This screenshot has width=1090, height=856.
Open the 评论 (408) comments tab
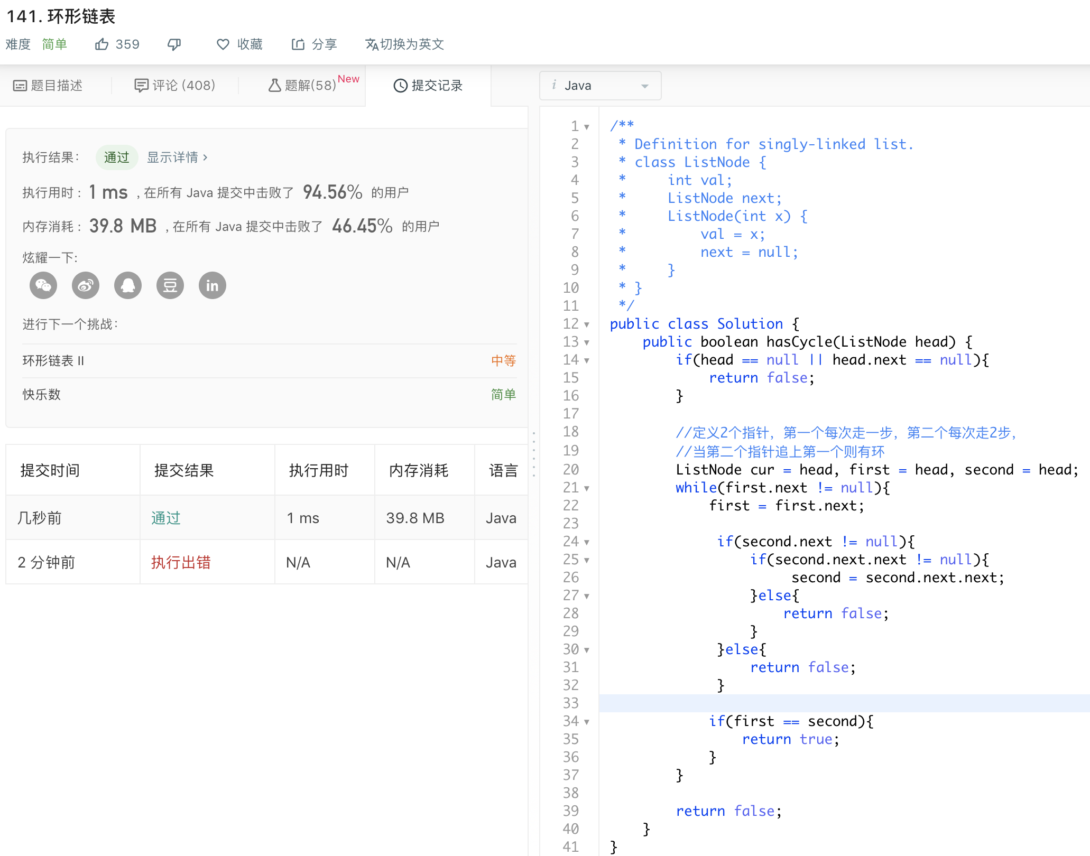point(175,86)
